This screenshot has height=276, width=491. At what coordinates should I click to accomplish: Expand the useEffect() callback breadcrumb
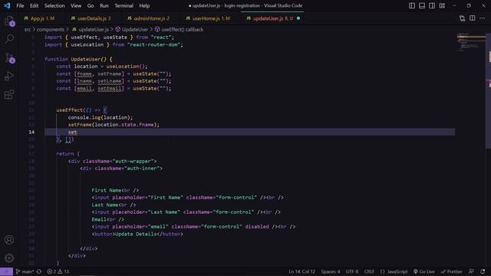[x=179, y=29]
